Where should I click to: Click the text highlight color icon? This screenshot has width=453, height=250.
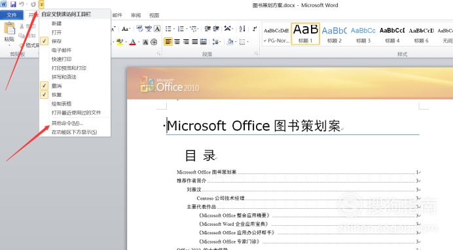point(119,42)
